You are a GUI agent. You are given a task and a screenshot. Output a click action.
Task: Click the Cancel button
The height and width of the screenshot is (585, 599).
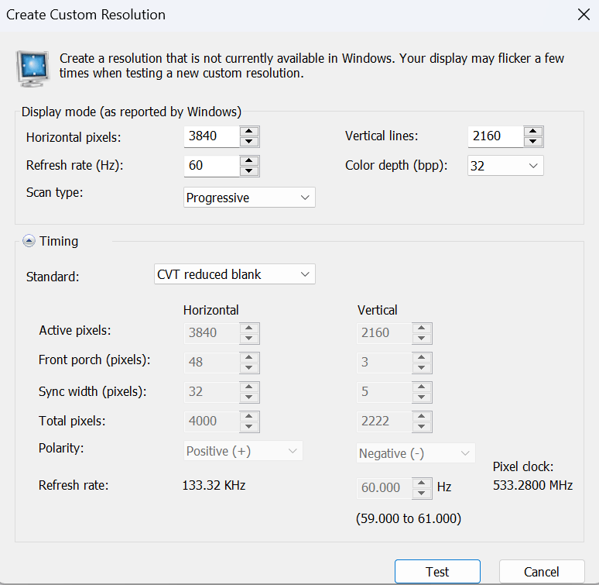542,572
